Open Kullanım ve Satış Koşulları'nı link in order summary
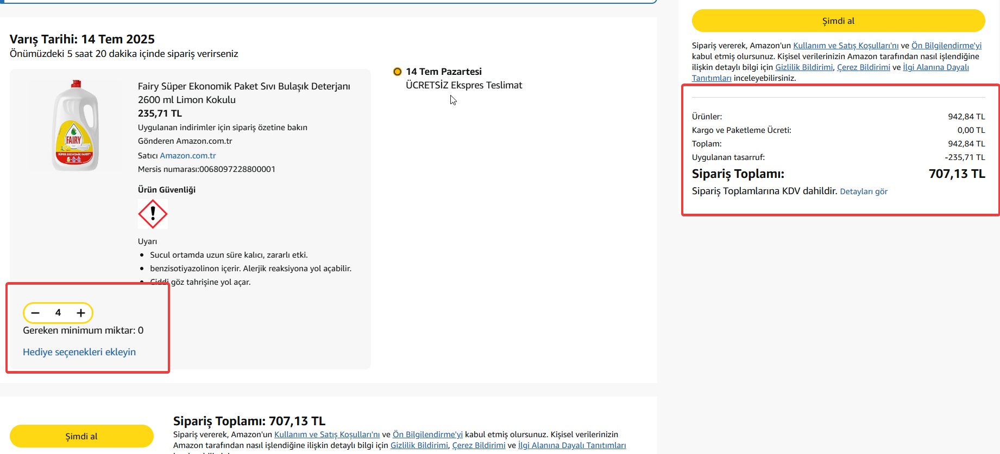Screen dimensions: 1000x454 click(846, 46)
